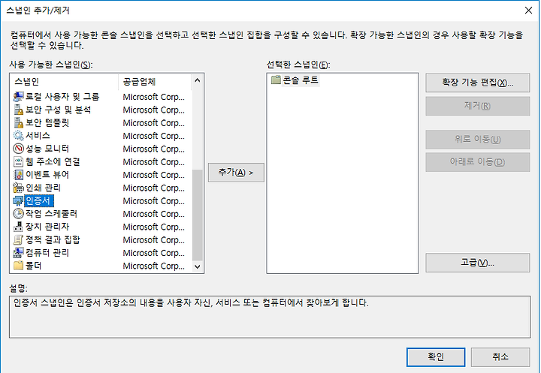Click Microsoft Corp vendor cell for 폴더
This screenshot has width=541, height=373.
coord(154,266)
